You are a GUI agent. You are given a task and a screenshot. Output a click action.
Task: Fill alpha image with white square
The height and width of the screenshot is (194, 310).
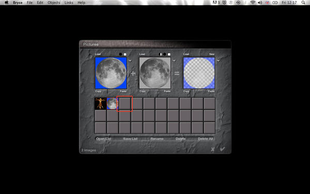(169, 54)
